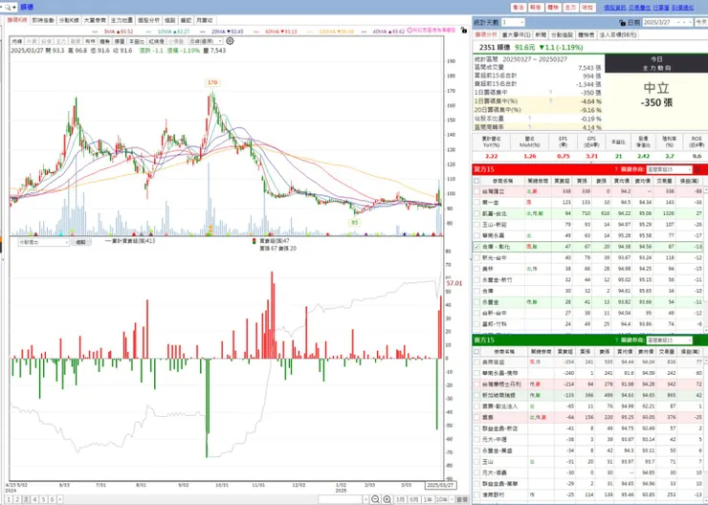Click the 5MA moving average legend
The image size is (708, 505).
(x=114, y=32)
